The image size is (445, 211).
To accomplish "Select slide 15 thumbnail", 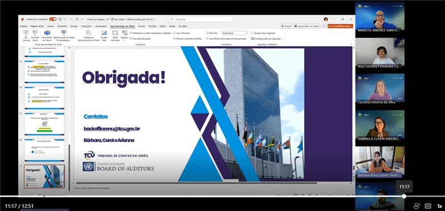I will 44,124.
